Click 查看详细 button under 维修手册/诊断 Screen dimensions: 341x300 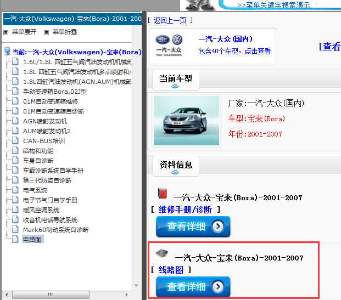pos(193,227)
